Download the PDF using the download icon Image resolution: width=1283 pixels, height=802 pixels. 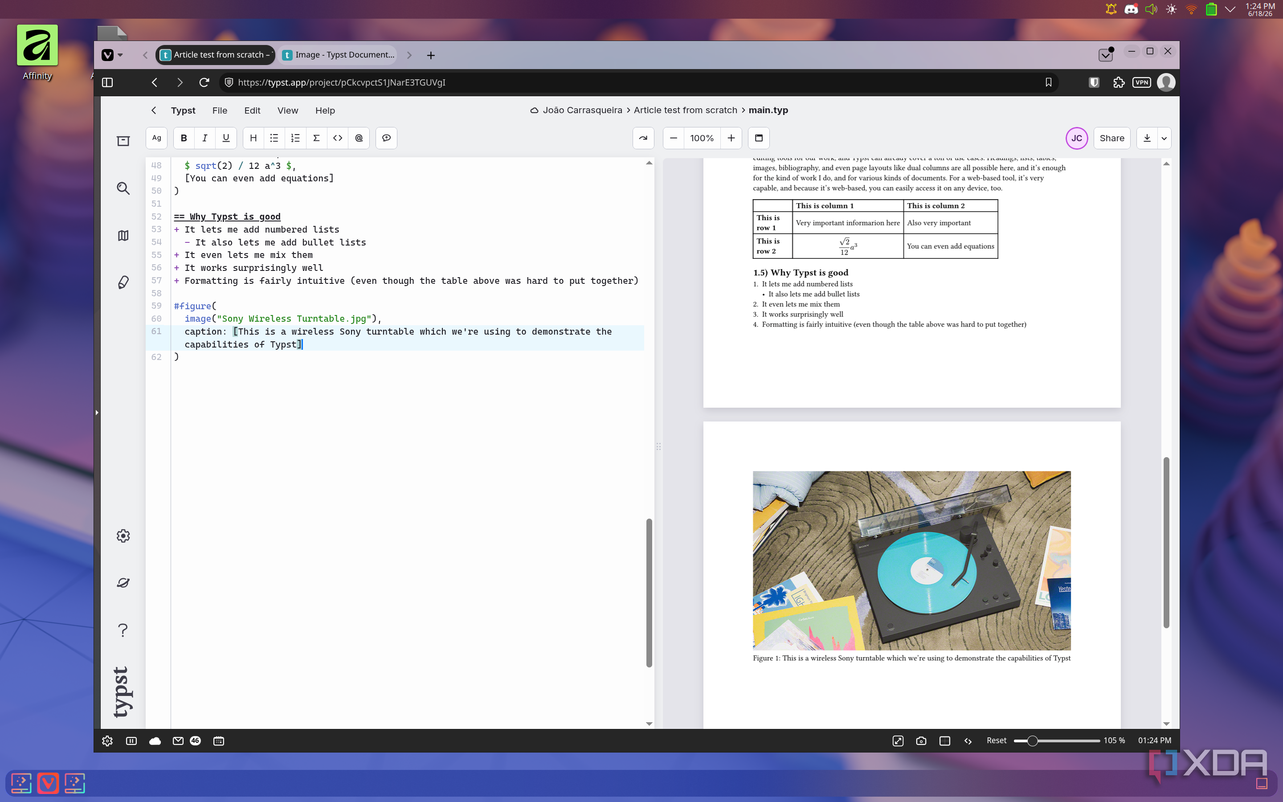[1147, 138]
